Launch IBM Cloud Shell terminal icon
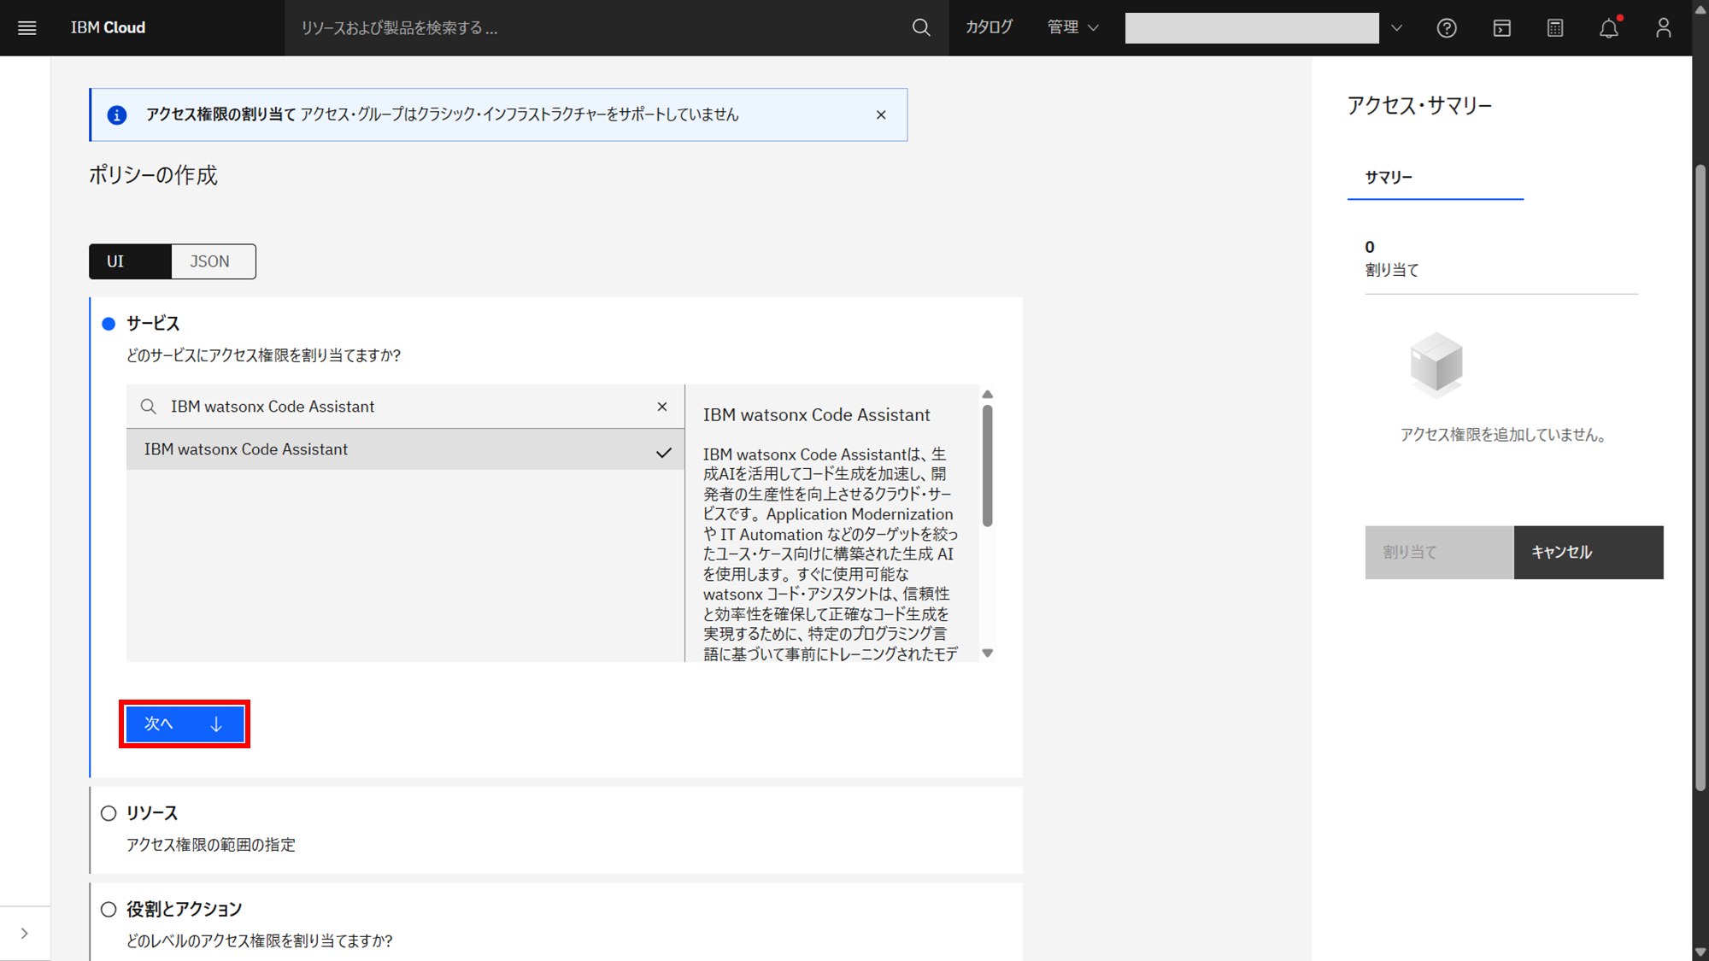The height and width of the screenshot is (961, 1709). (1501, 27)
